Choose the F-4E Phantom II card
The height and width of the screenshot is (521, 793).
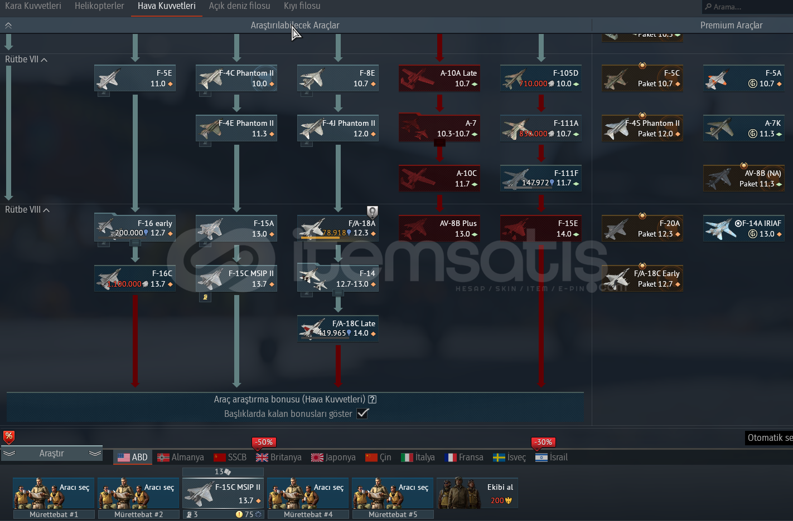click(236, 128)
